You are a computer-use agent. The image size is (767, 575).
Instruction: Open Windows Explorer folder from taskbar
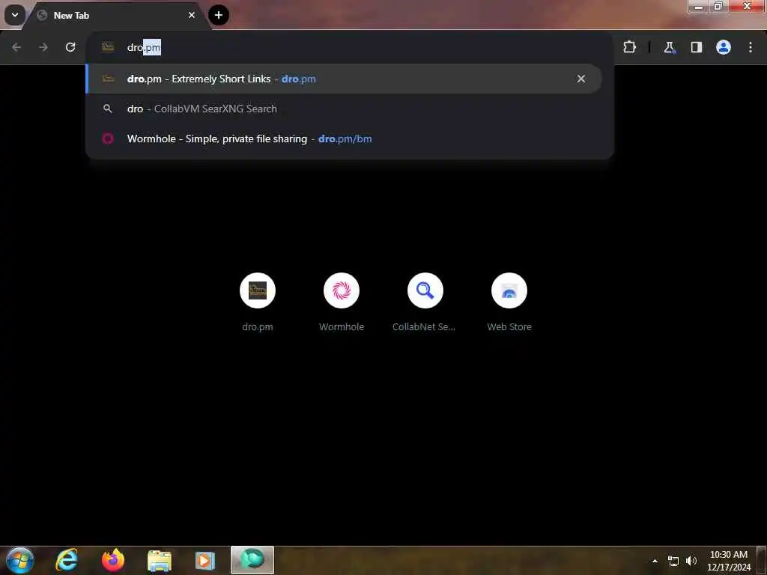[x=159, y=560]
